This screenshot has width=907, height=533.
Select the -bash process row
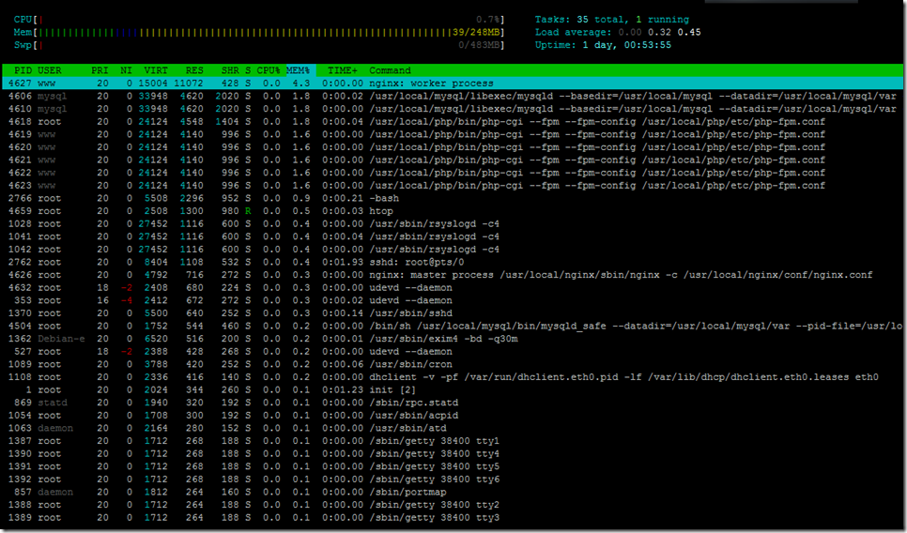453,198
